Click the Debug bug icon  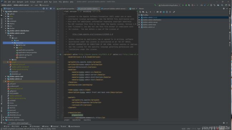coord(186,5)
